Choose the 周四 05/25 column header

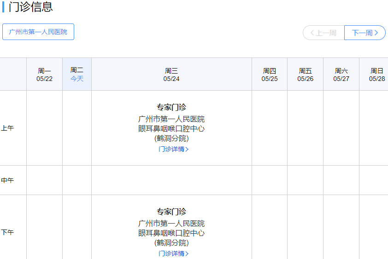270,75
